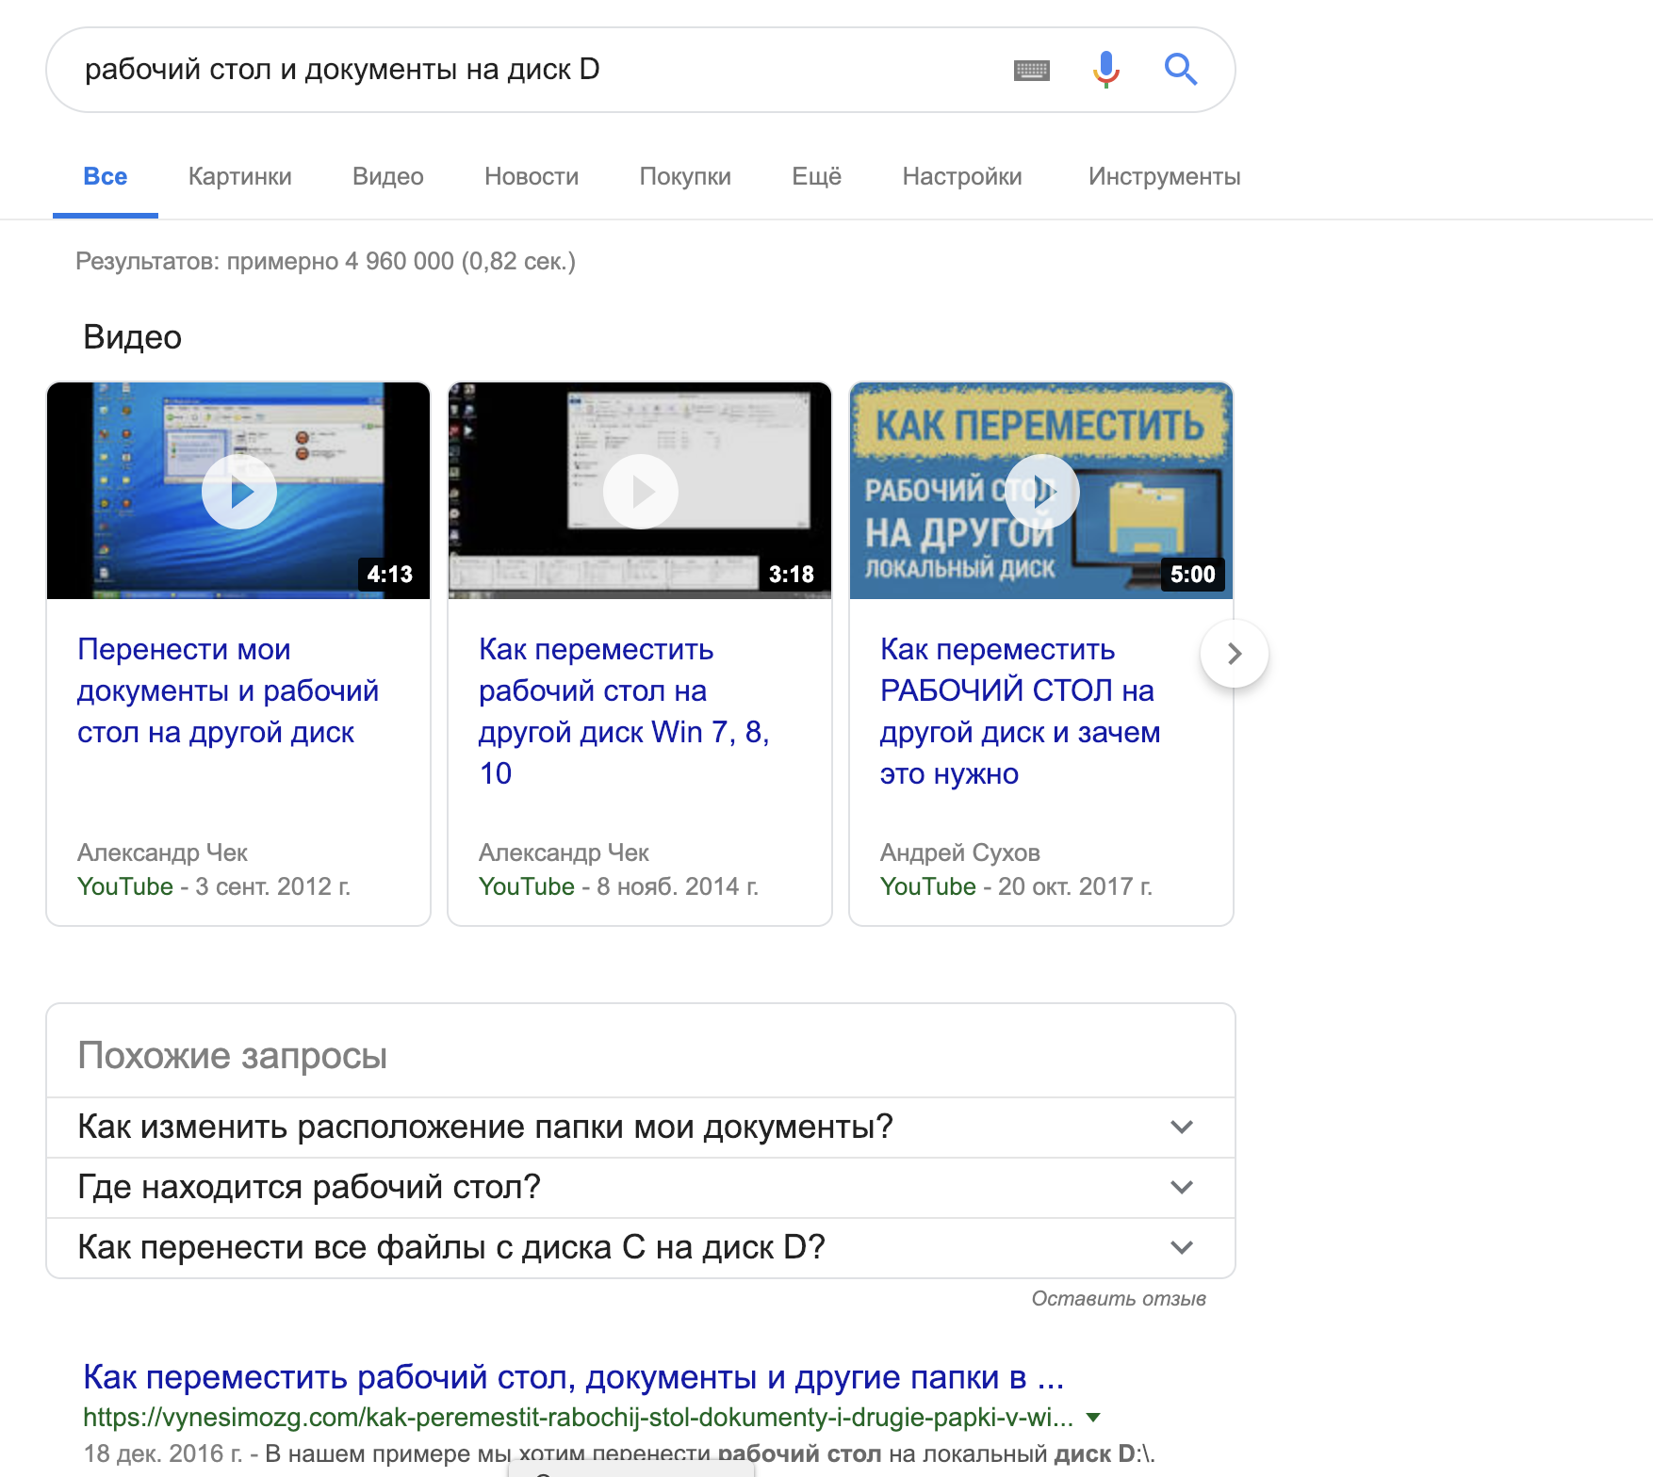This screenshot has width=1653, height=1477.
Task: Click the next arrow of video carousel
Action: coord(1235,654)
